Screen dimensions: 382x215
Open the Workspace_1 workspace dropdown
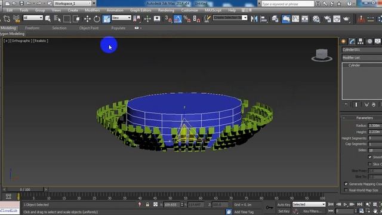(72, 4)
